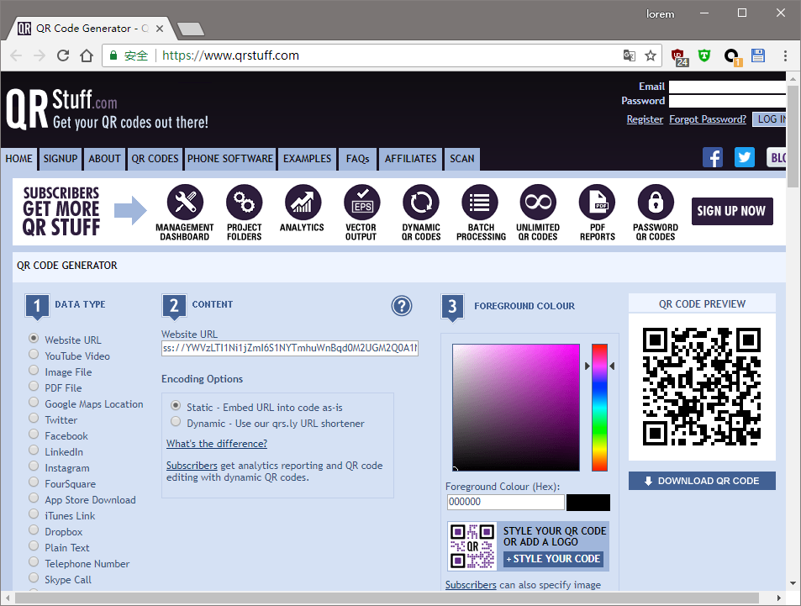Select the YouTube Video data type
The width and height of the screenshot is (801, 606).
pyautogui.click(x=34, y=354)
